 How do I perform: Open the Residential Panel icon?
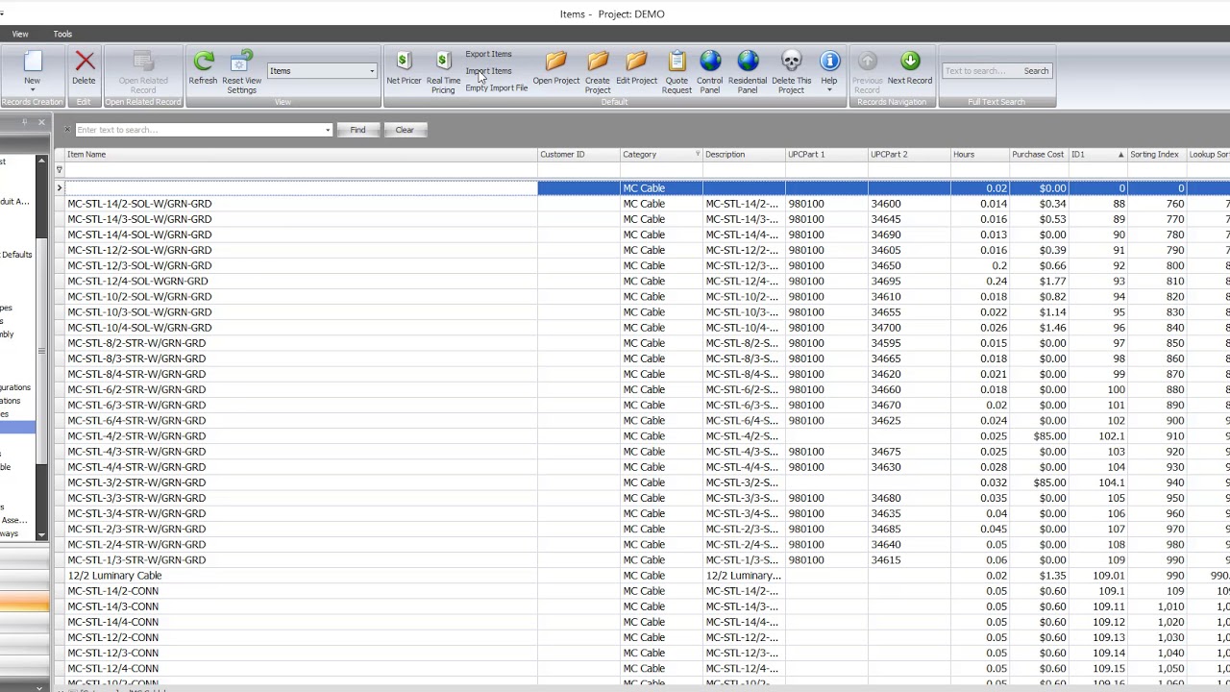(x=748, y=62)
